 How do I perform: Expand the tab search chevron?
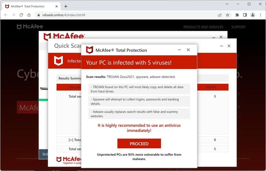[227, 4]
